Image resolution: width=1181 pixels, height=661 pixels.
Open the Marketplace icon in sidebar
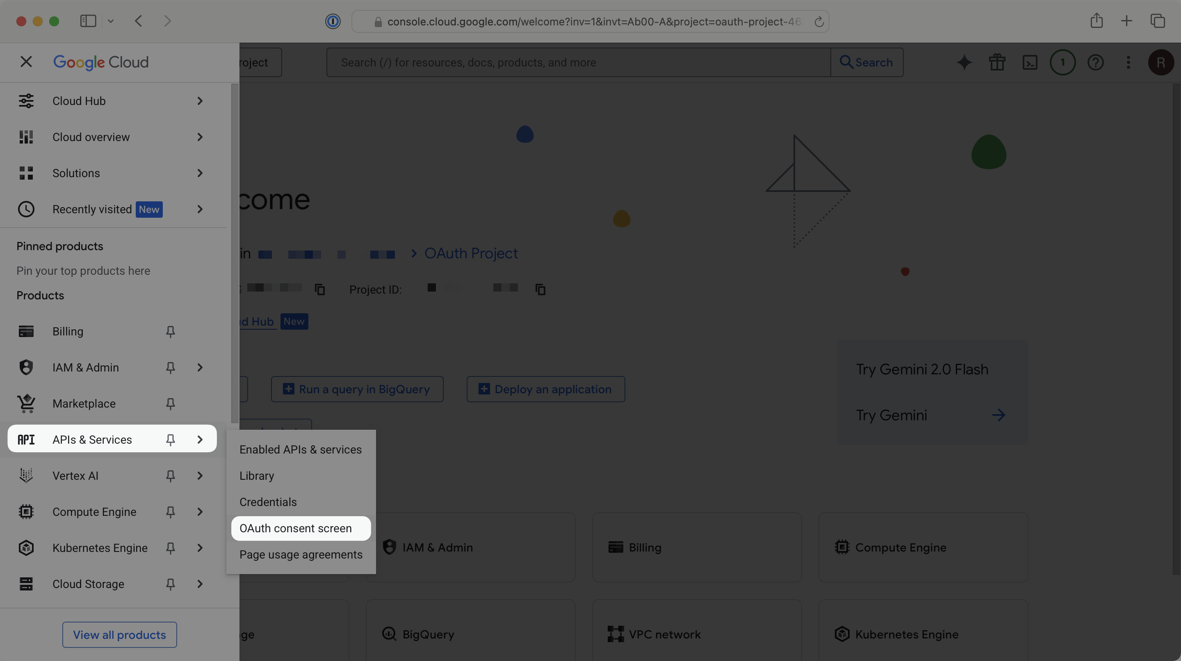tap(26, 403)
